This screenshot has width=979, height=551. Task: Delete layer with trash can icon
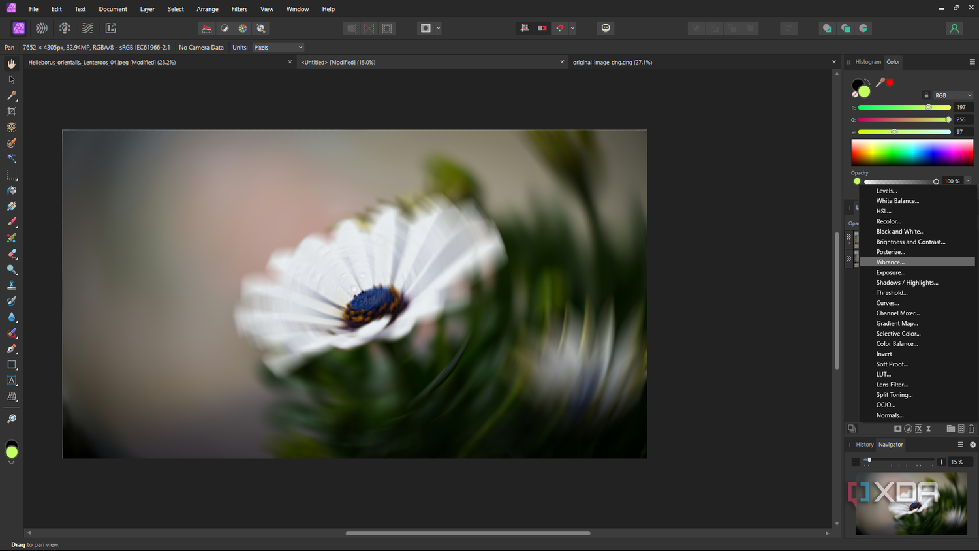(x=971, y=429)
